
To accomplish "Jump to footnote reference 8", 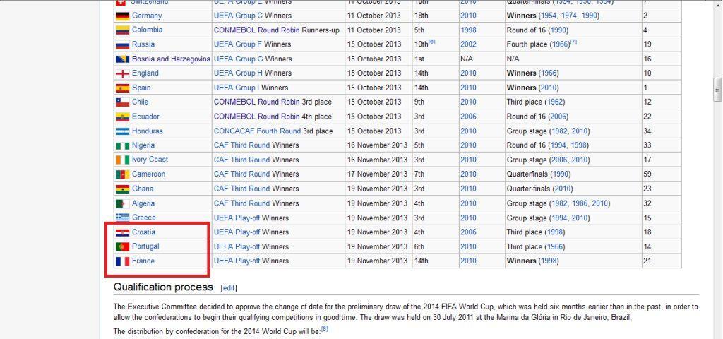I will (325, 328).
